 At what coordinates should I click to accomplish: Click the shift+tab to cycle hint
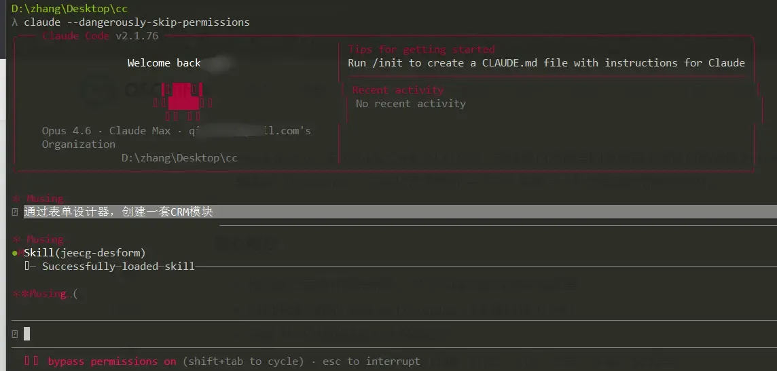(243, 361)
